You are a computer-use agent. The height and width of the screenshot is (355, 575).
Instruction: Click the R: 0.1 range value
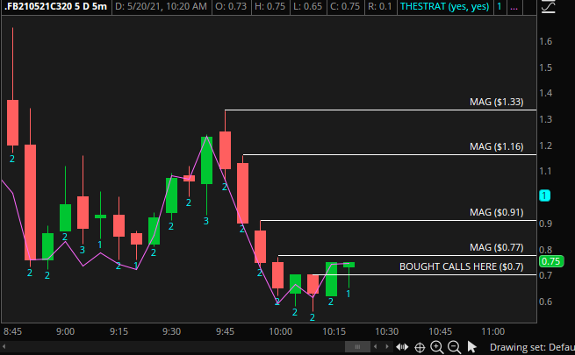[380, 7]
